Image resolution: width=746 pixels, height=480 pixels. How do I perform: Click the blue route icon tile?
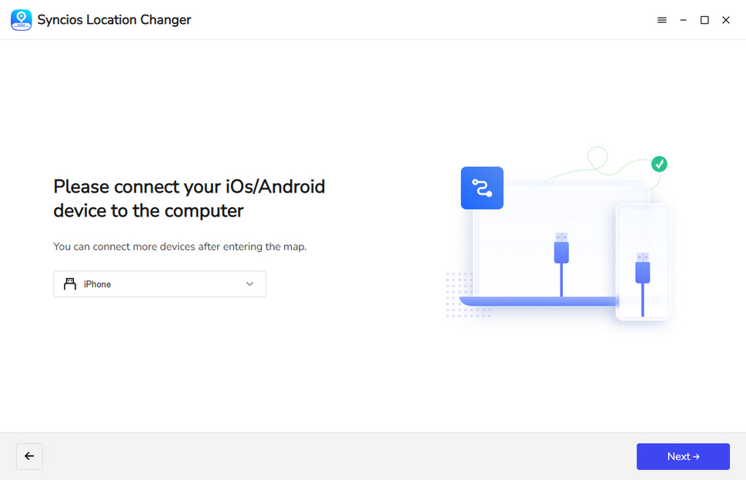482,188
